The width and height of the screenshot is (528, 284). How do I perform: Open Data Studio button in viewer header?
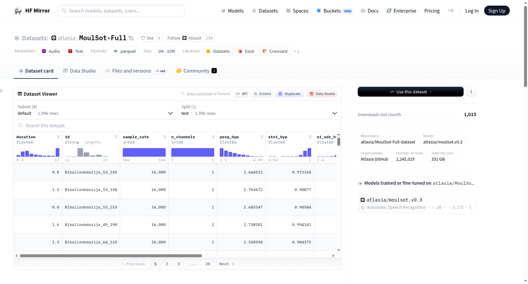pyautogui.click(x=322, y=94)
